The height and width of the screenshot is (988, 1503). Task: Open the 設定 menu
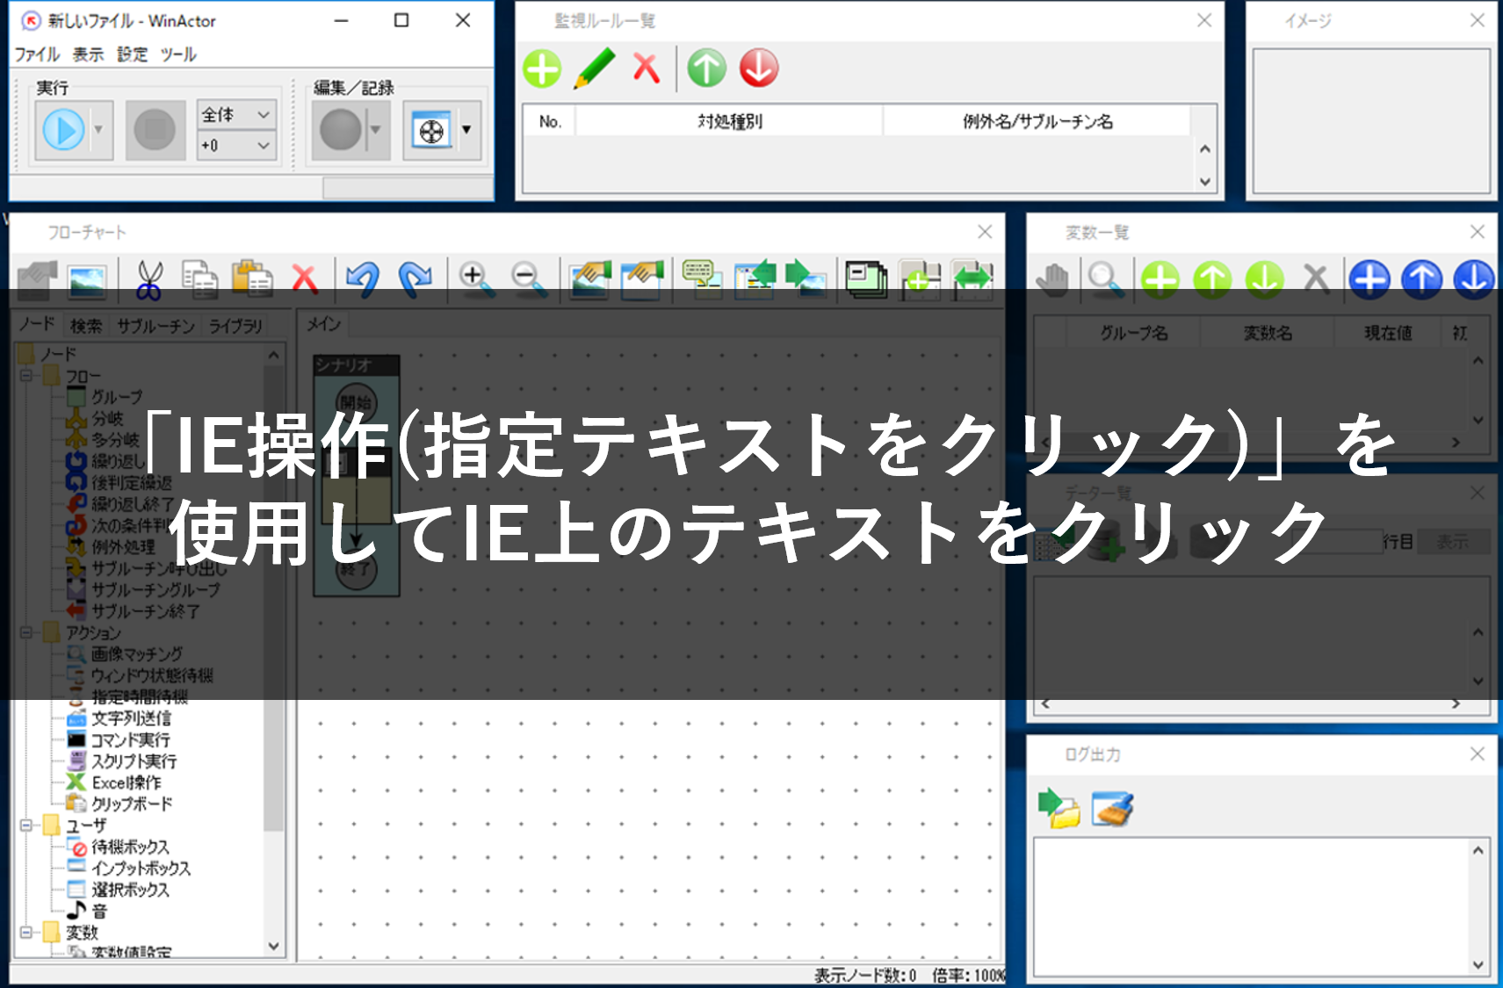(133, 54)
